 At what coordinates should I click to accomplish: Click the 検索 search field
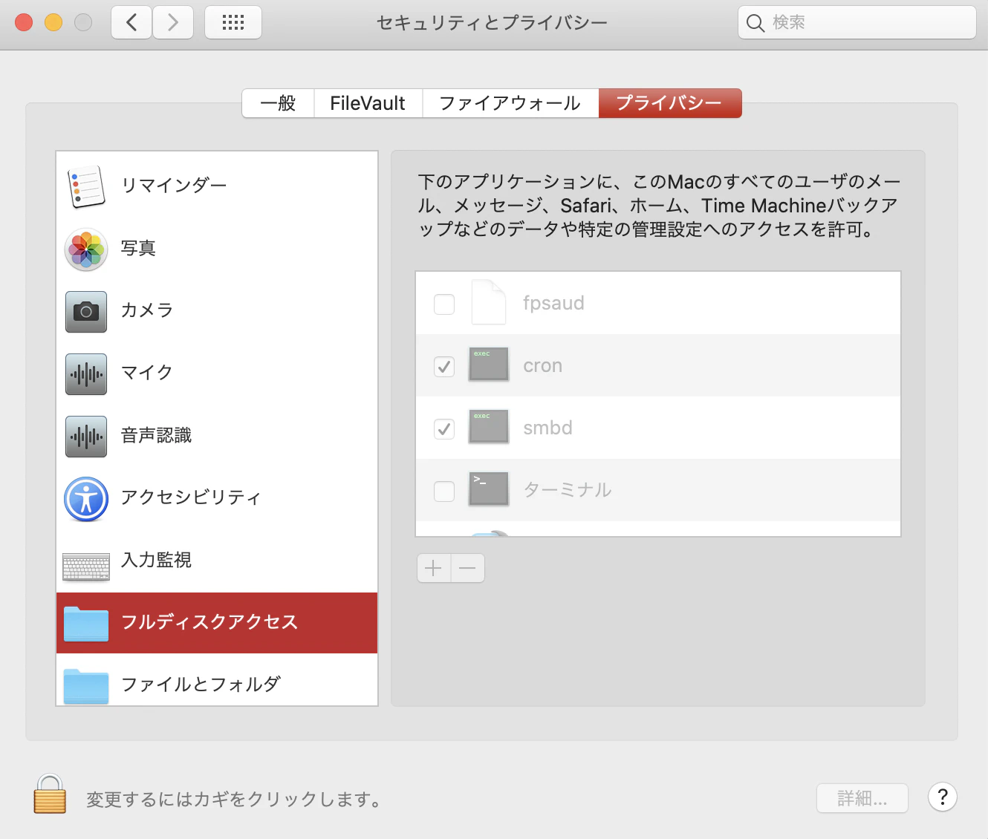tap(857, 22)
